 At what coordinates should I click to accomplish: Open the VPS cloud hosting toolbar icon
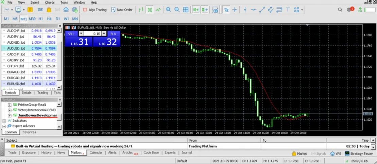pos(66,10)
